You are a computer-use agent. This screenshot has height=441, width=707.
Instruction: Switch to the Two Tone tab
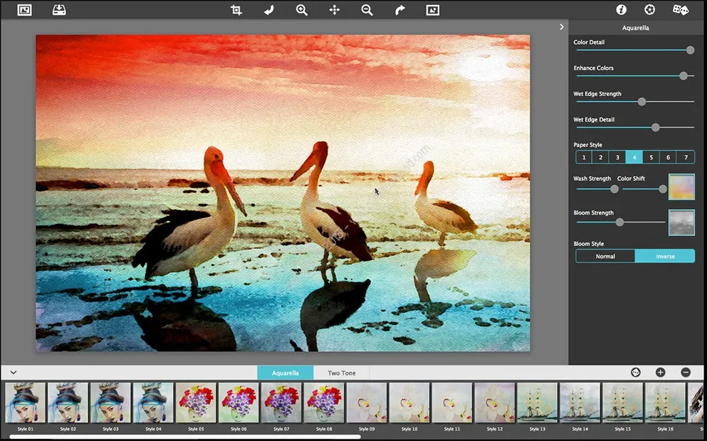tap(341, 373)
